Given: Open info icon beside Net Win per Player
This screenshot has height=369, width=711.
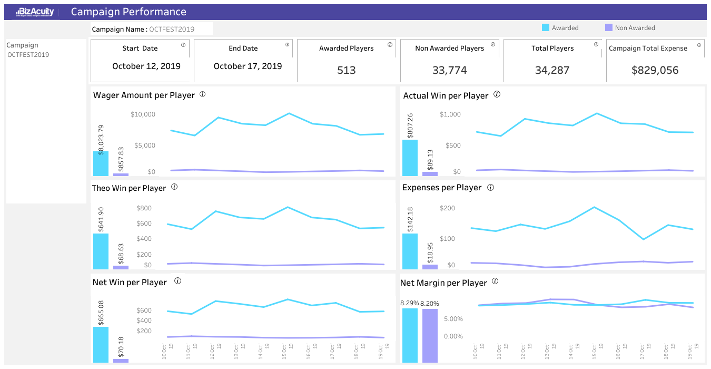Looking at the screenshot, I should click(177, 281).
